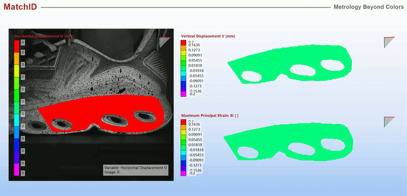Click the Image: 0 info line

point(112,172)
